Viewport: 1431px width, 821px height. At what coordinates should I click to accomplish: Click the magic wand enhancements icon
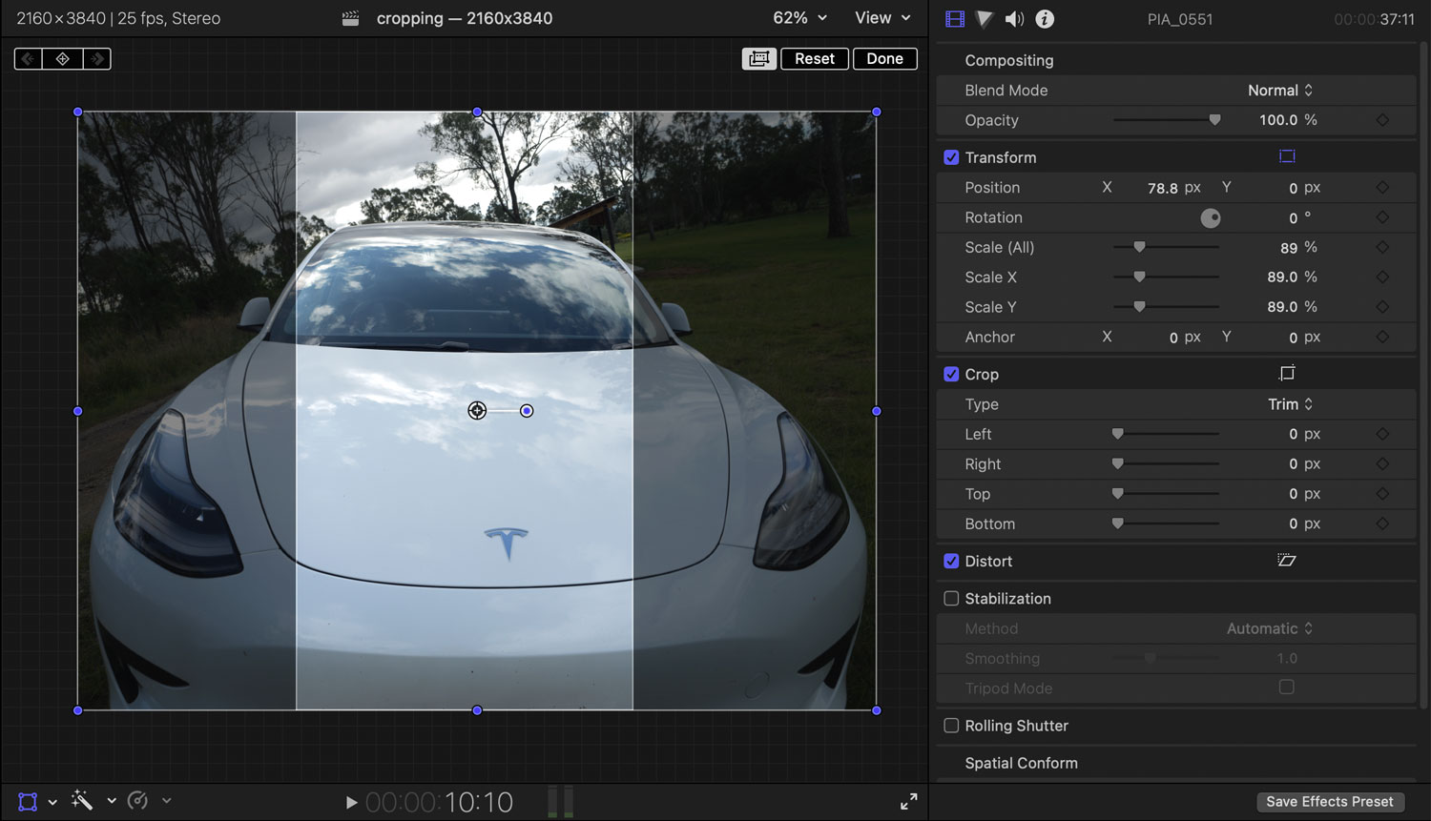click(x=82, y=801)
